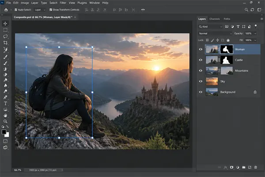Select the Woman layer mask thumbnail
This screenshot has width=265, height=177.
227,49
